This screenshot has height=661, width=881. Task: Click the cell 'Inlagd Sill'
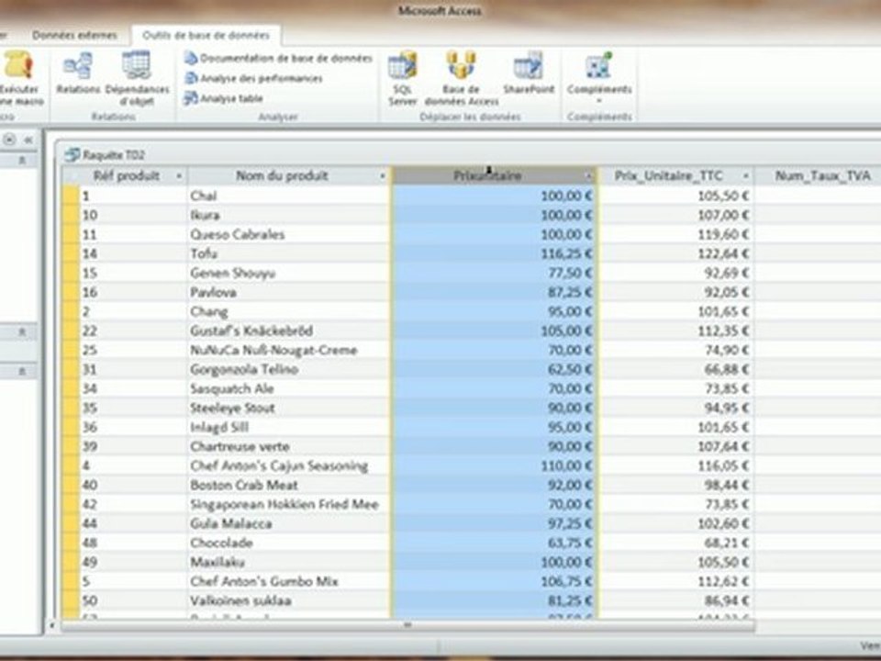click(289, 427)
